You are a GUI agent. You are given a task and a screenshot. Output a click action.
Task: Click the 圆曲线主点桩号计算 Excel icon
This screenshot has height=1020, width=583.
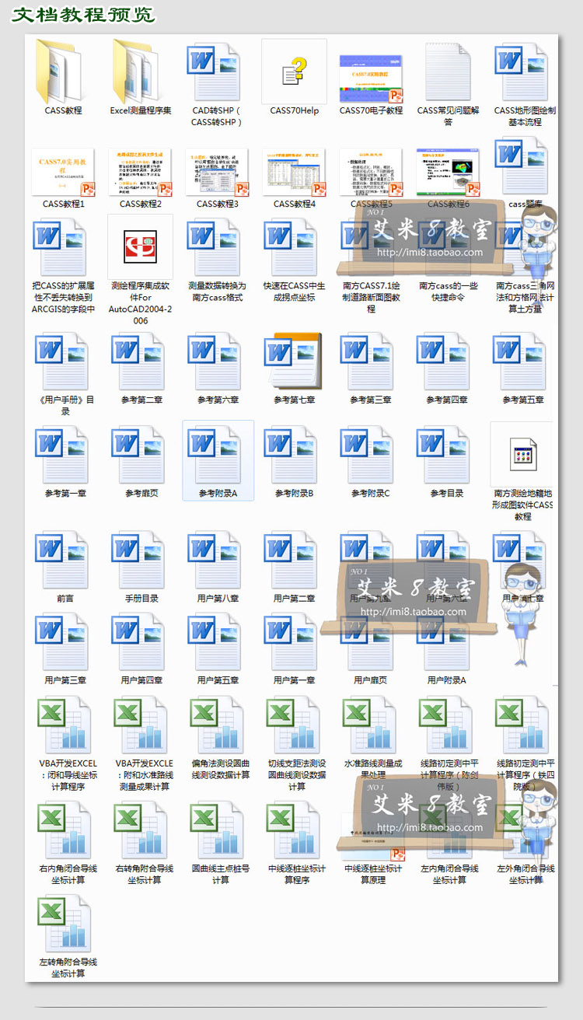(218, 831)
